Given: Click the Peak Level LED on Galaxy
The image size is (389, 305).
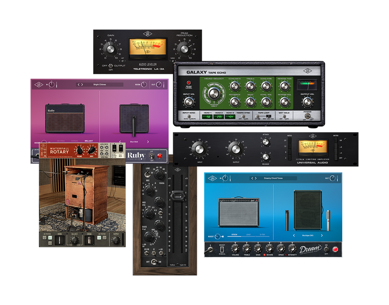Looking at the screenshot, I should (189, 82).
